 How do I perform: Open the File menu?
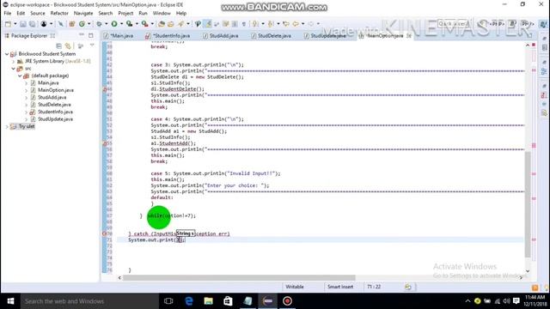click(8, 14)
